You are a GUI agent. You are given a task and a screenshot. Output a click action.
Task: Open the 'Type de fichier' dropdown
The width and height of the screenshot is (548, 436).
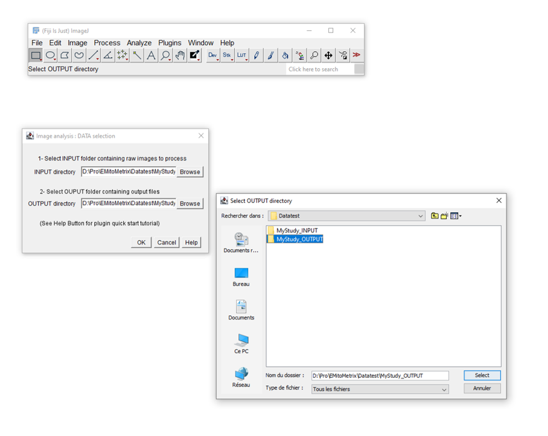point(444,390)
